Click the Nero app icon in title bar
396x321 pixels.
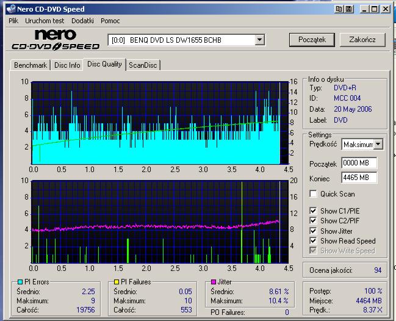click(11, 9)
